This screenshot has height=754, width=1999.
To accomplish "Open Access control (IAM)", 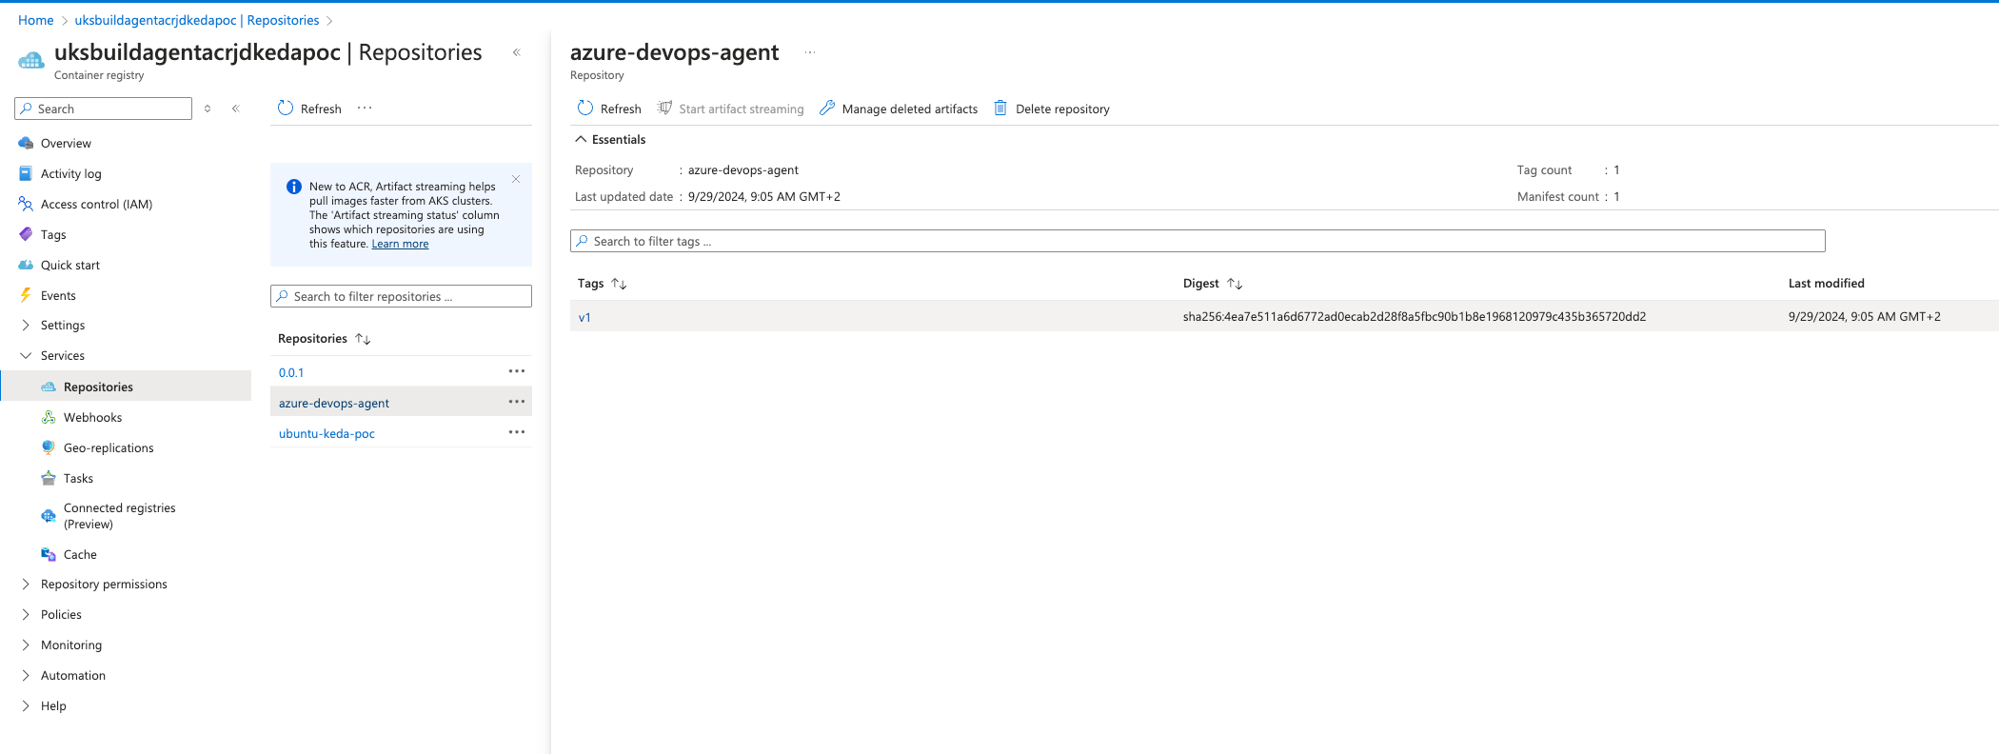I will (x=96, y=205).
